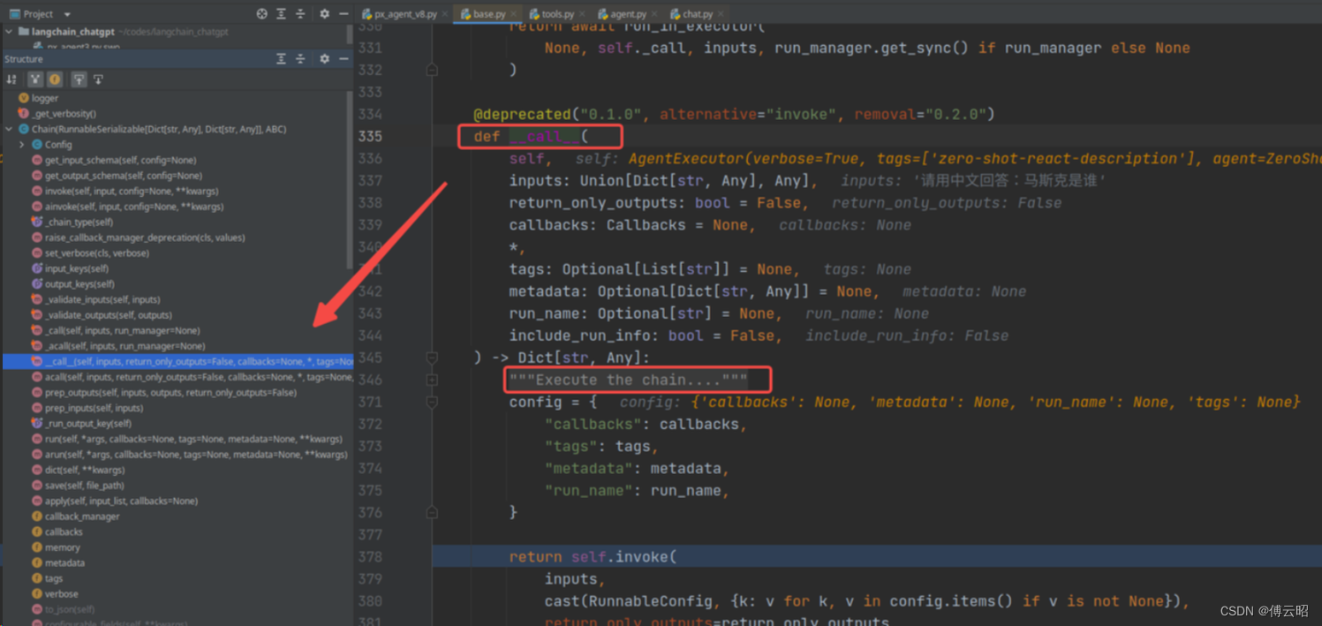Hide the Structure panel with minus icon
This screenshot has width=1322, height=626.
click(344, 58)
